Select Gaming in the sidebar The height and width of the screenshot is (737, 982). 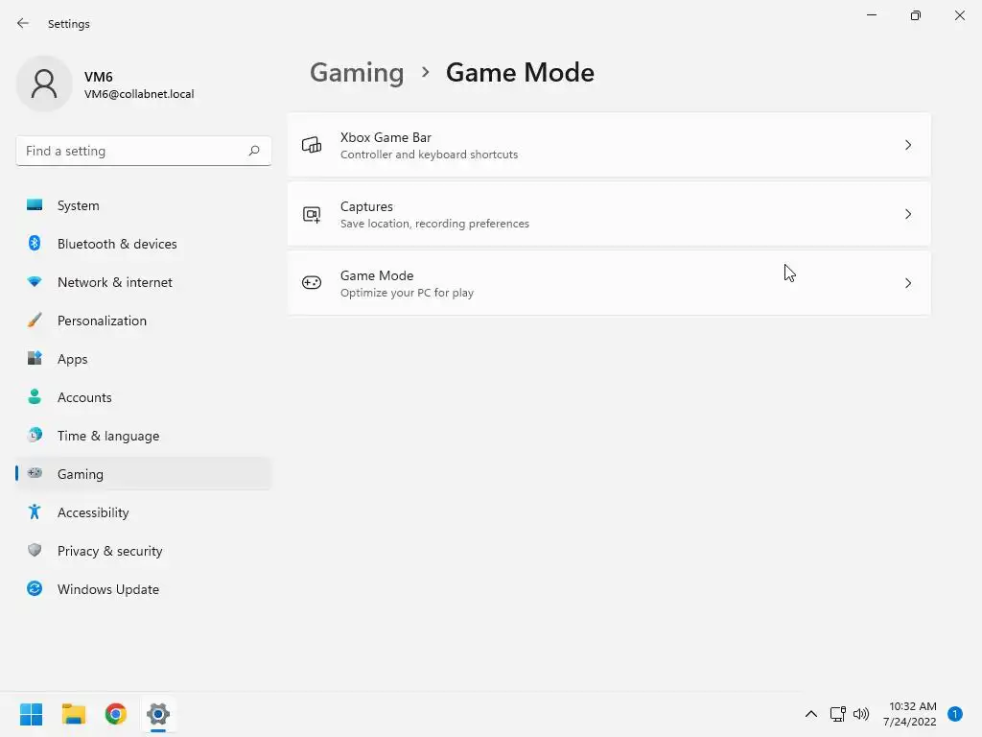144,474
